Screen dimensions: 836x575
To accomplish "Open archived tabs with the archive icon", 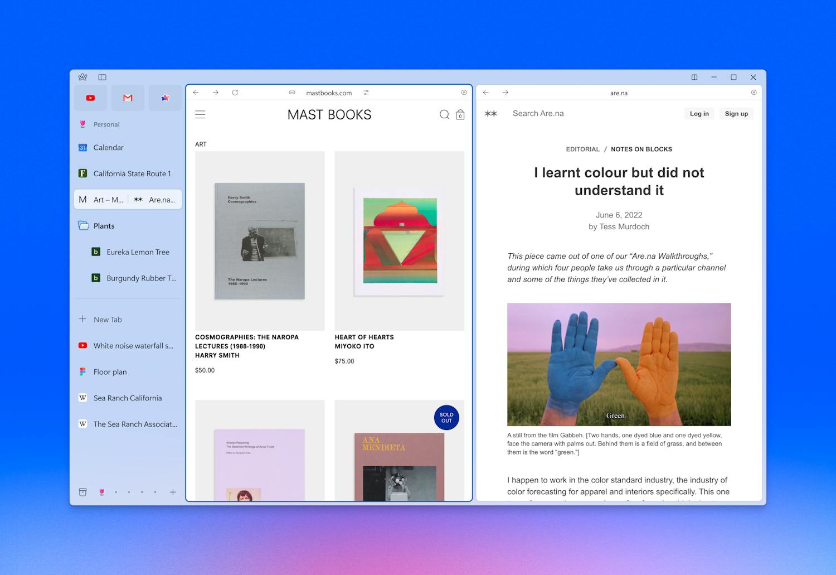I will pyautogui.click(x=82, y=492).
